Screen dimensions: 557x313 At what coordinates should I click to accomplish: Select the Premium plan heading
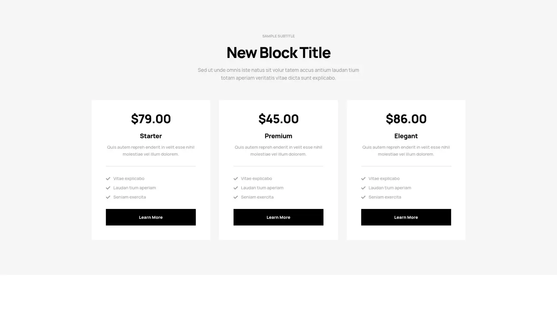click(x=278, y=136)
